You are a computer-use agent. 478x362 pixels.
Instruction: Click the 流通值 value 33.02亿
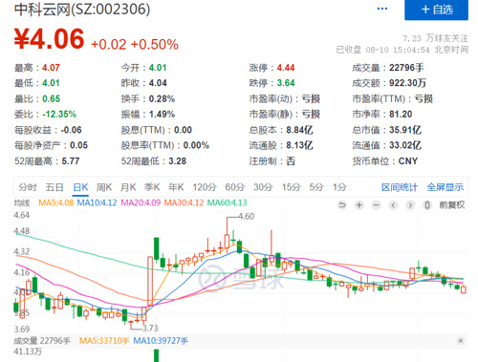coord(405,145)
